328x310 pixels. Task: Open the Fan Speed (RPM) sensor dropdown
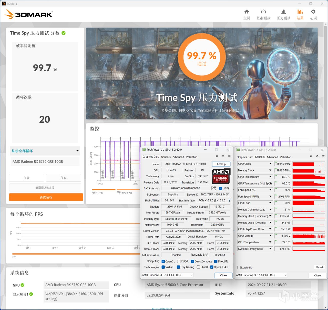[x=270, y=196]
